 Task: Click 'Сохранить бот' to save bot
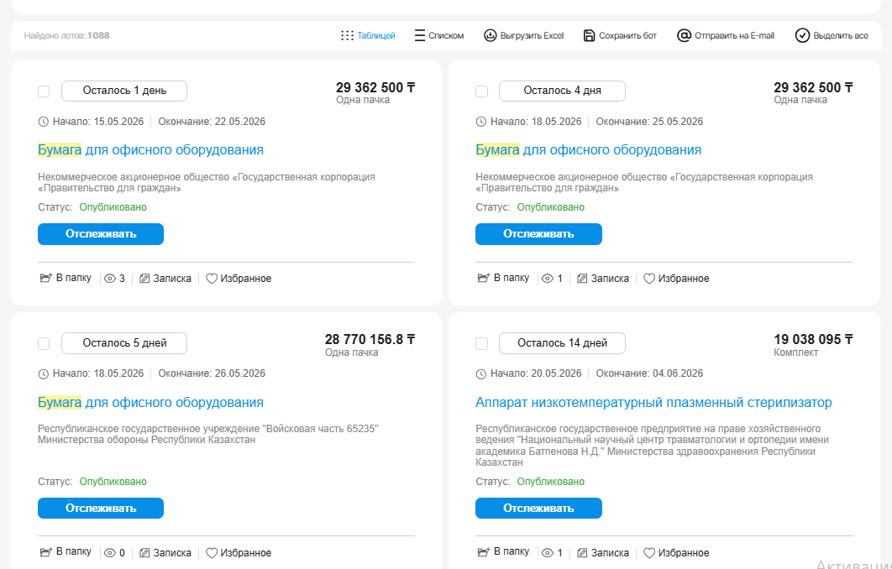620,35
